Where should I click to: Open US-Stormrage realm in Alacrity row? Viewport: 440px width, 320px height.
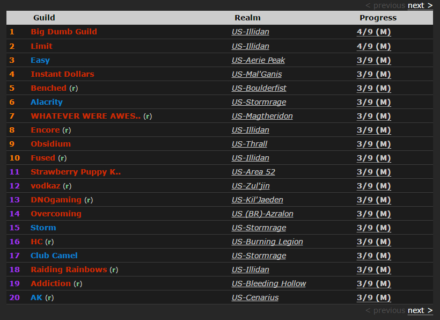tap(259, 102)
